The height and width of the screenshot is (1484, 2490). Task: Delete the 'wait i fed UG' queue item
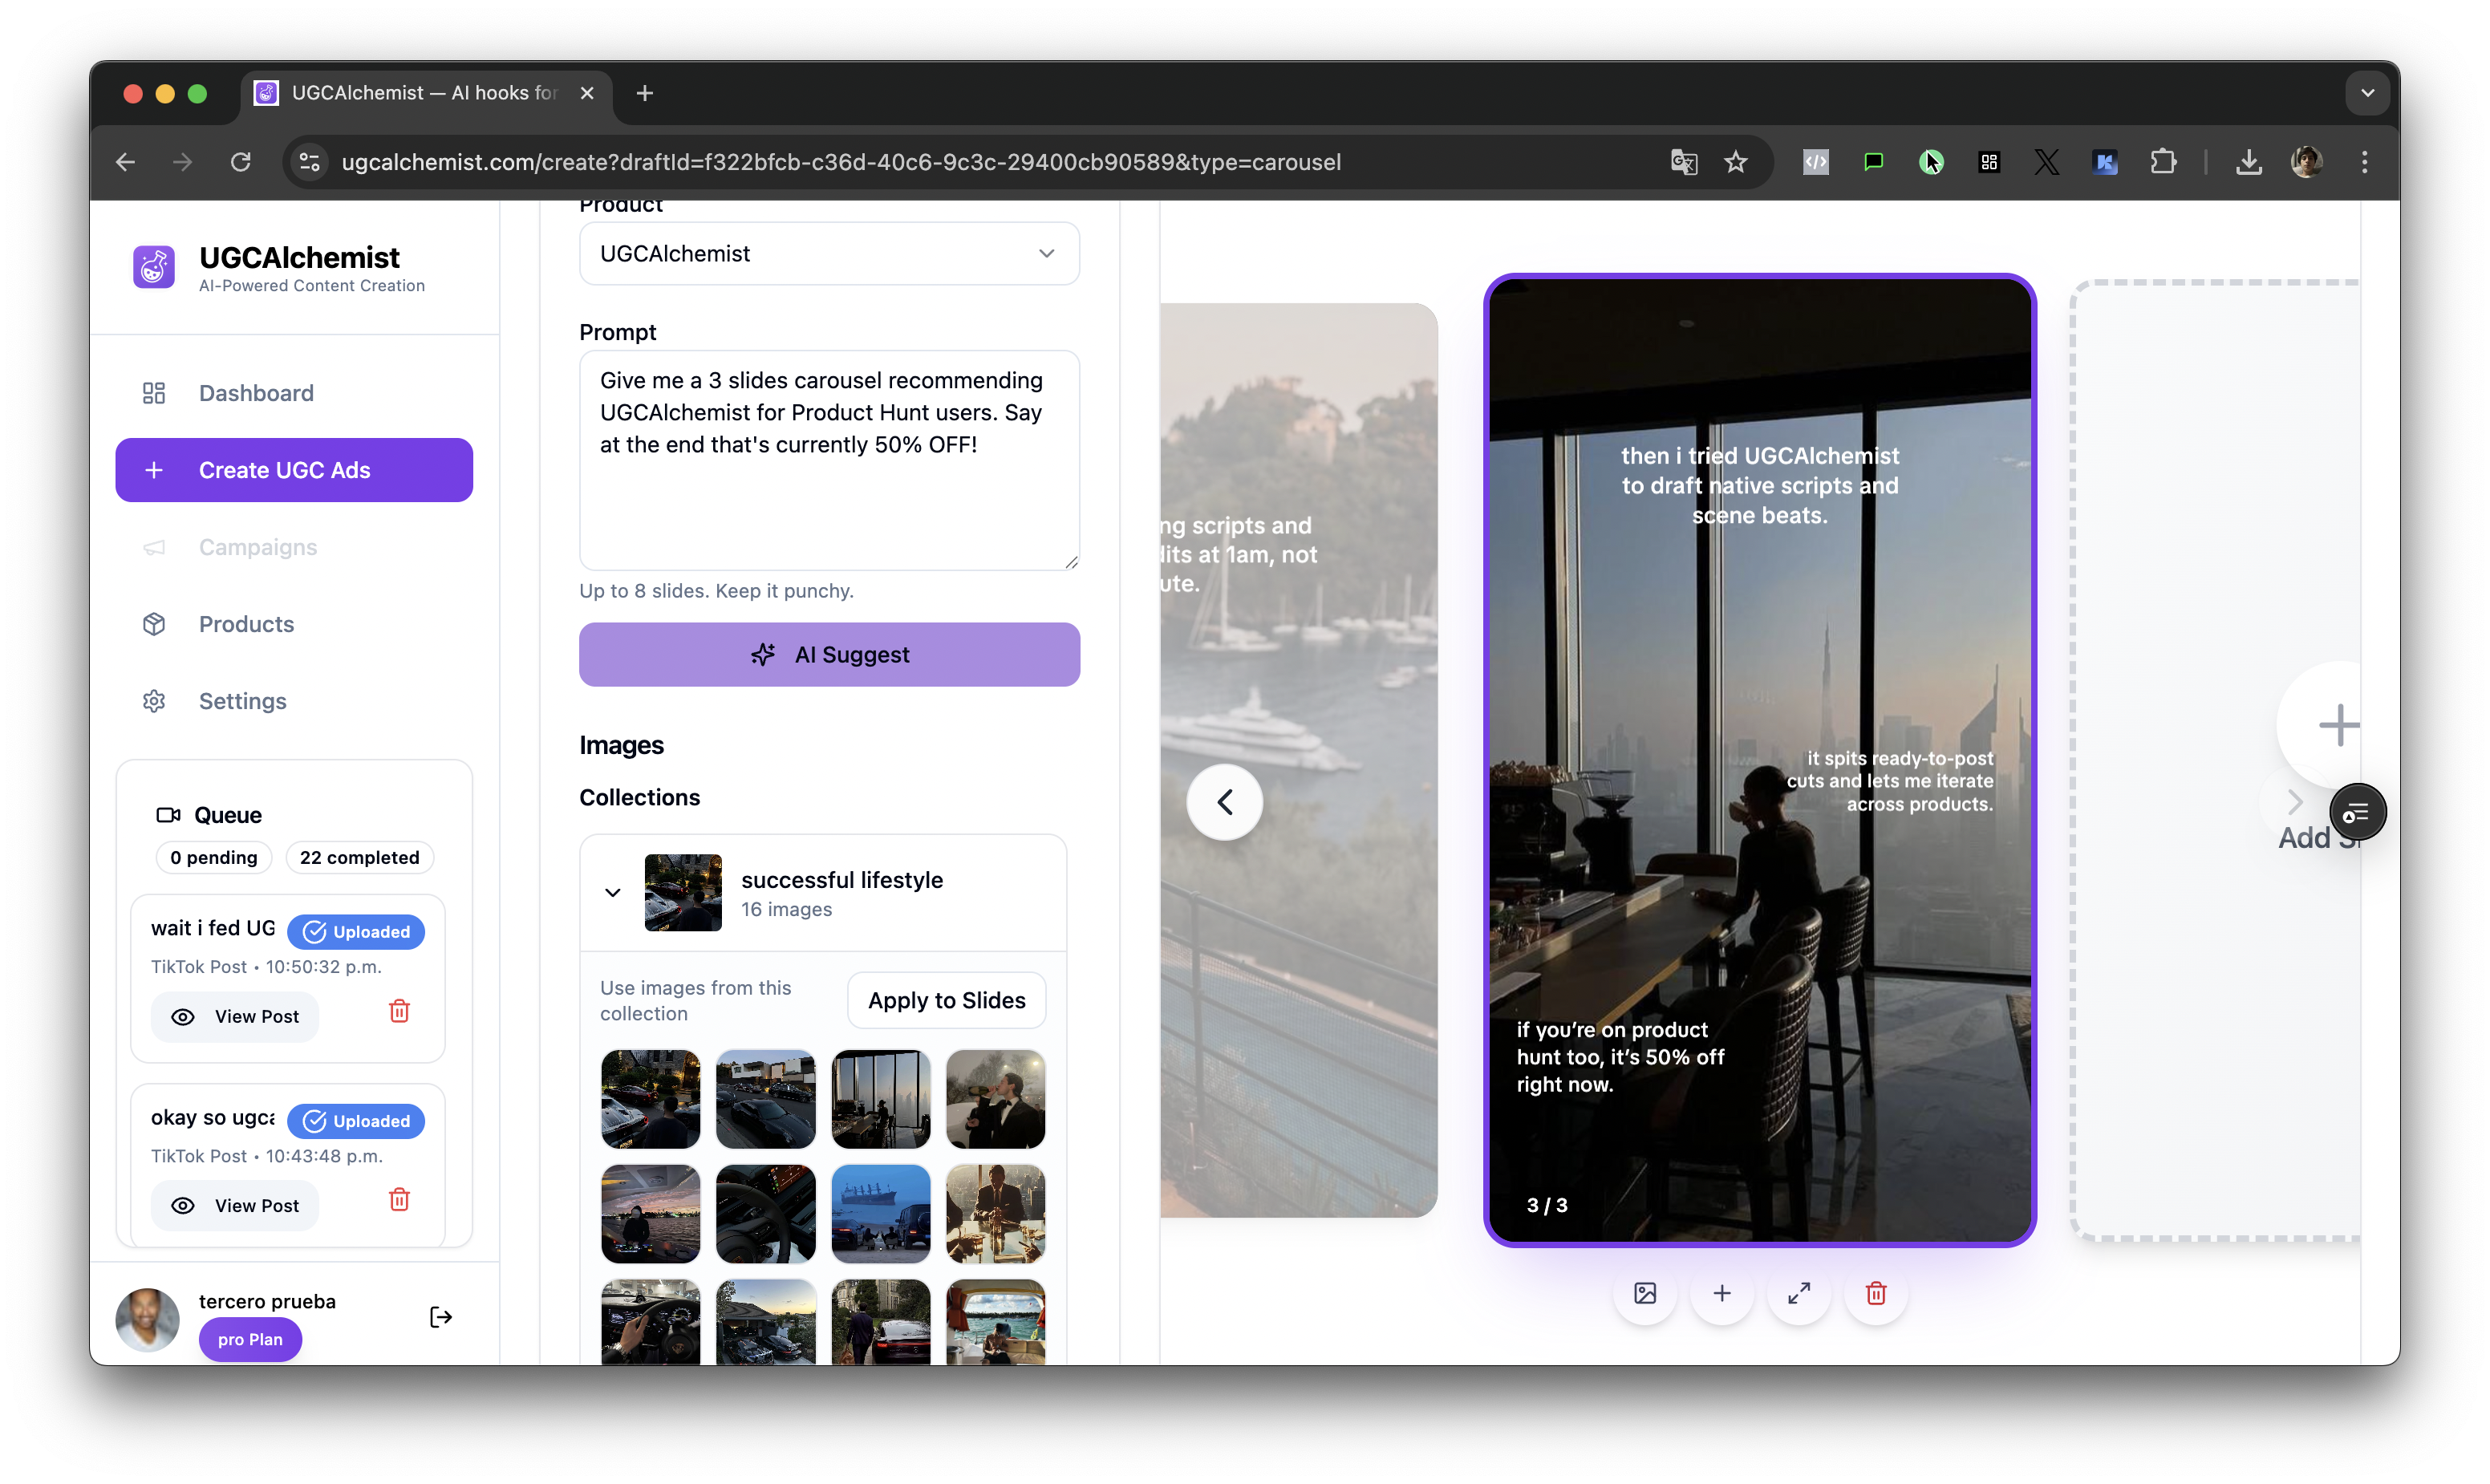(399, 1011)
